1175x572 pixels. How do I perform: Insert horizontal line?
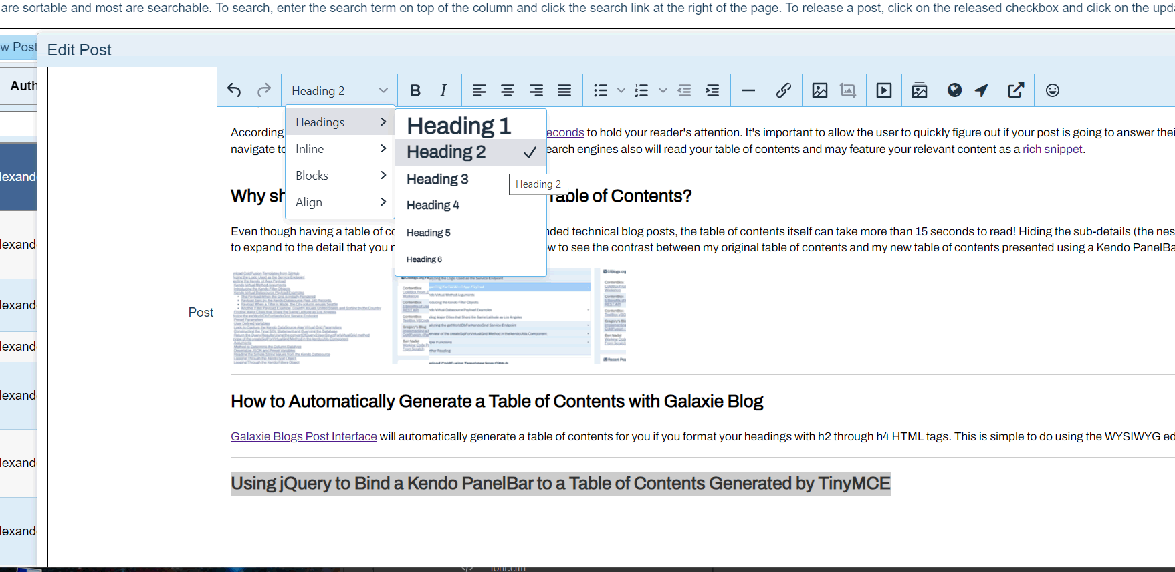748,90
